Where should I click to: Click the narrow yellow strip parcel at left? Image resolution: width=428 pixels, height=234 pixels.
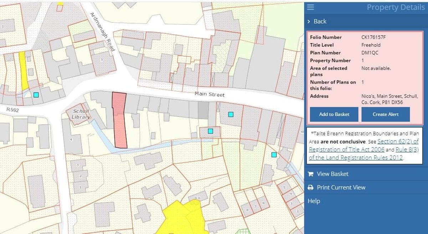23,71
